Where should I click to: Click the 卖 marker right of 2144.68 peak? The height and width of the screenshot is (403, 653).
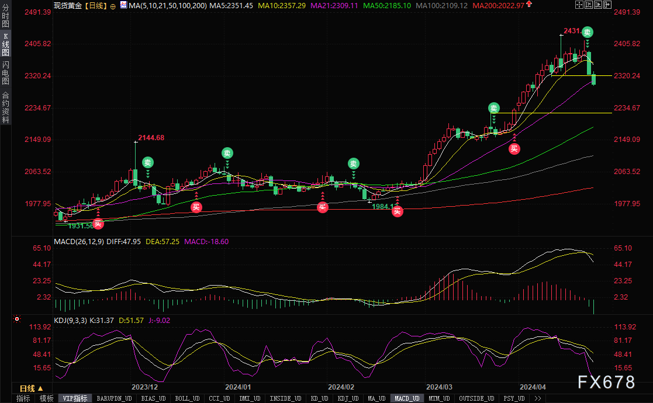[147, 162]
